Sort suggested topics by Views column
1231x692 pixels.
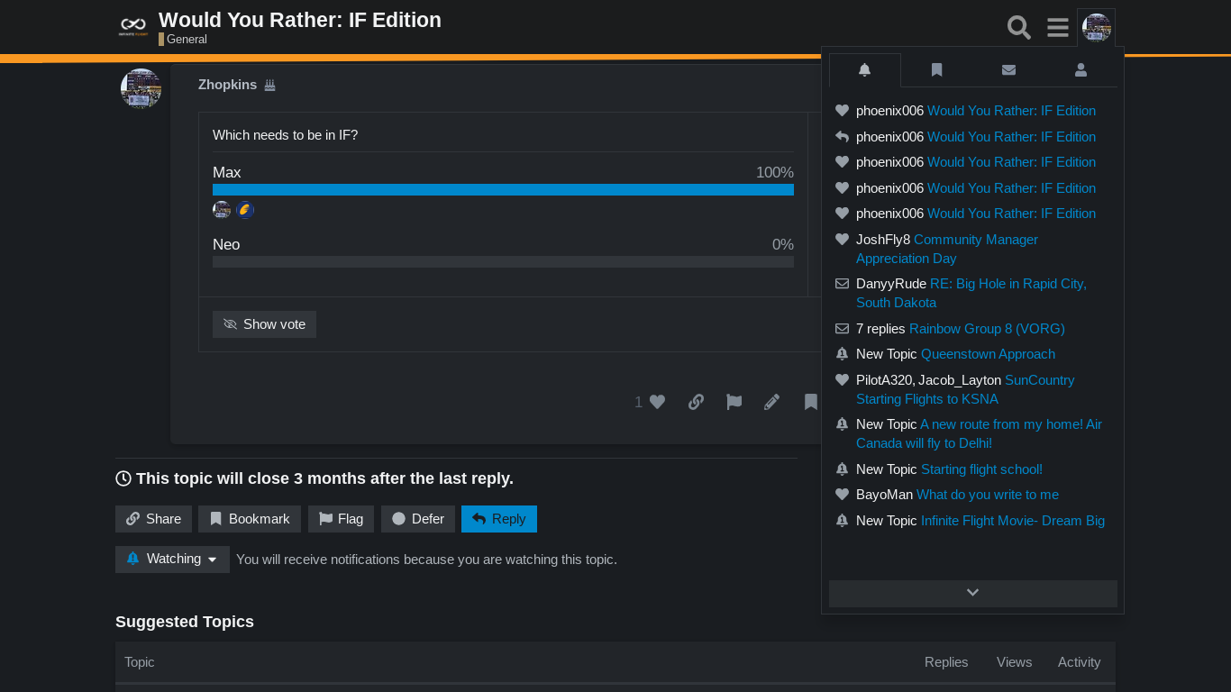(1014, 662)
